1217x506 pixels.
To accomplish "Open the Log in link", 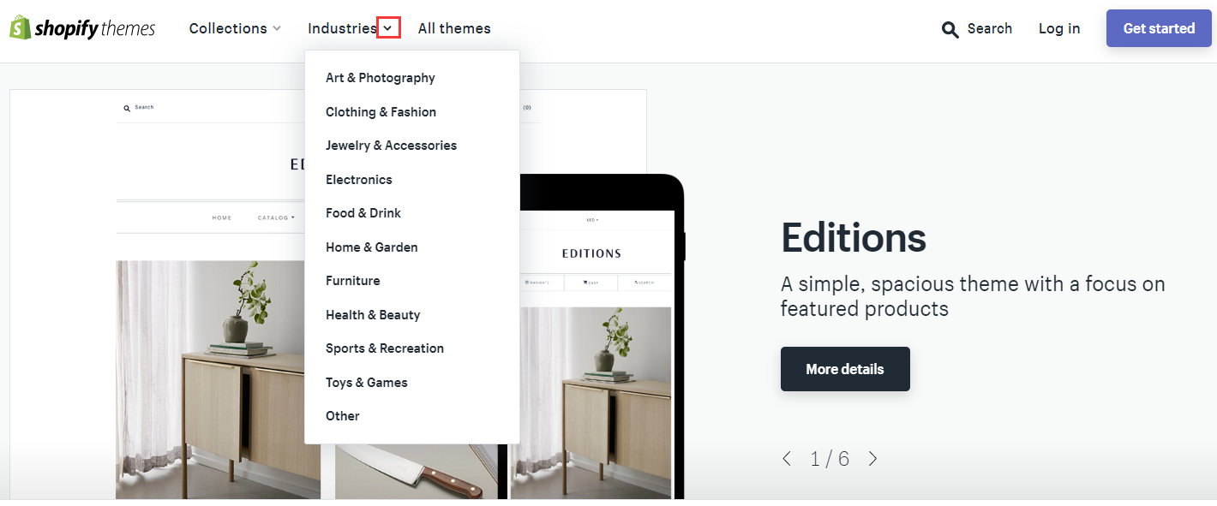I will tap(1059, 28).
